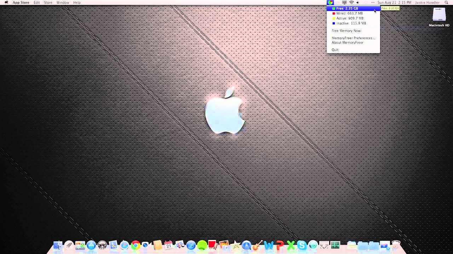This screenshot has height=254, width=453.
Task: Click the display mirroring menu bar icon
Action: click(344, 2)
